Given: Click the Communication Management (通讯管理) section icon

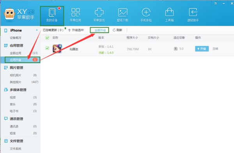Looking at the screenshot, I should [x=6, y=119].
